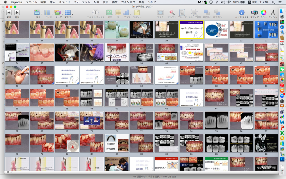The width and height of the screenshot is (286, 179).
Task: Open the 共有 menu
Action: pos(141,2)
